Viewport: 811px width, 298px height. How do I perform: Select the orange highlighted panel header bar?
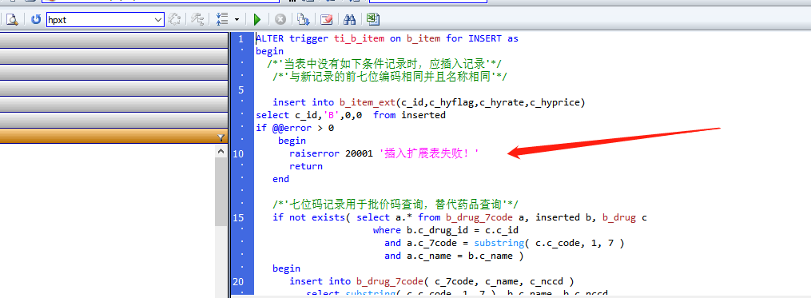113,137
